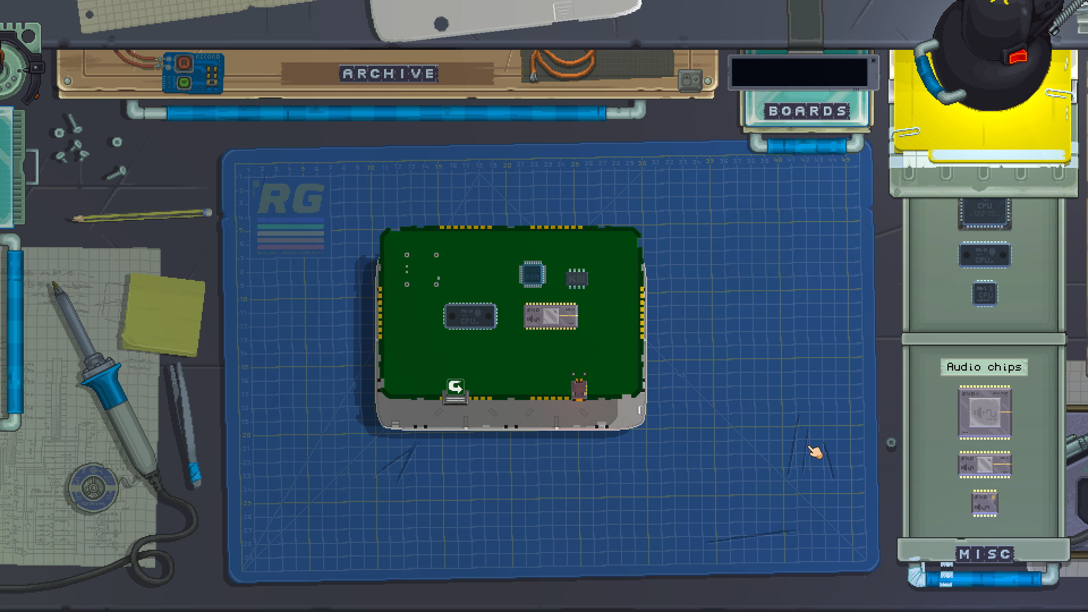This screenshot has width=1088, height=612.
Task: Select the audio chip on the board
Action: coord(551,316)
